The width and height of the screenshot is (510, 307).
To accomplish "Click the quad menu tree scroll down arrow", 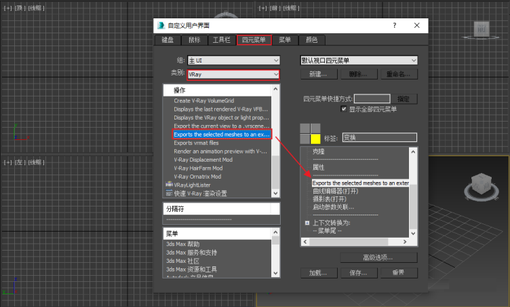I will 413,234.
